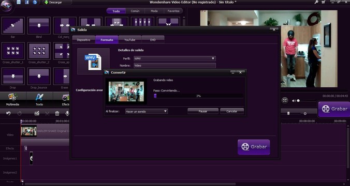Click the redo icon in timeline toolbar
The height and width of the screenshot is (186, 350).
click(20, 113)
